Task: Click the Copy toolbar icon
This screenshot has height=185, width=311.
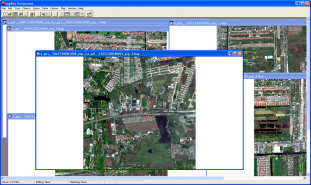Action: click(43, 14)
